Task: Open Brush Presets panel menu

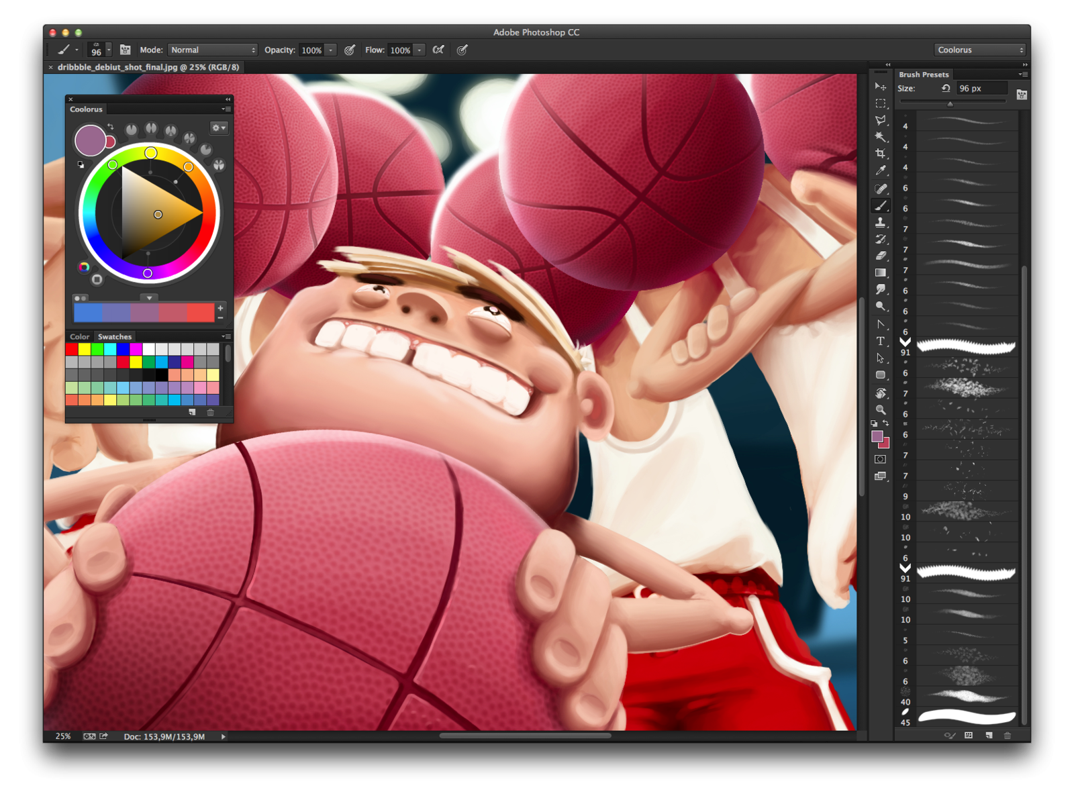Action: coord(1023,74)
